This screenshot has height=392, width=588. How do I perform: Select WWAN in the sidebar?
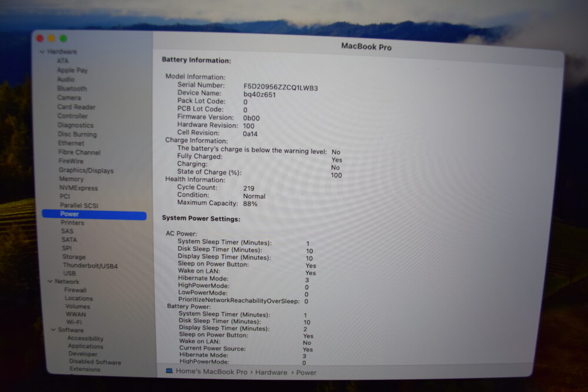76,314
